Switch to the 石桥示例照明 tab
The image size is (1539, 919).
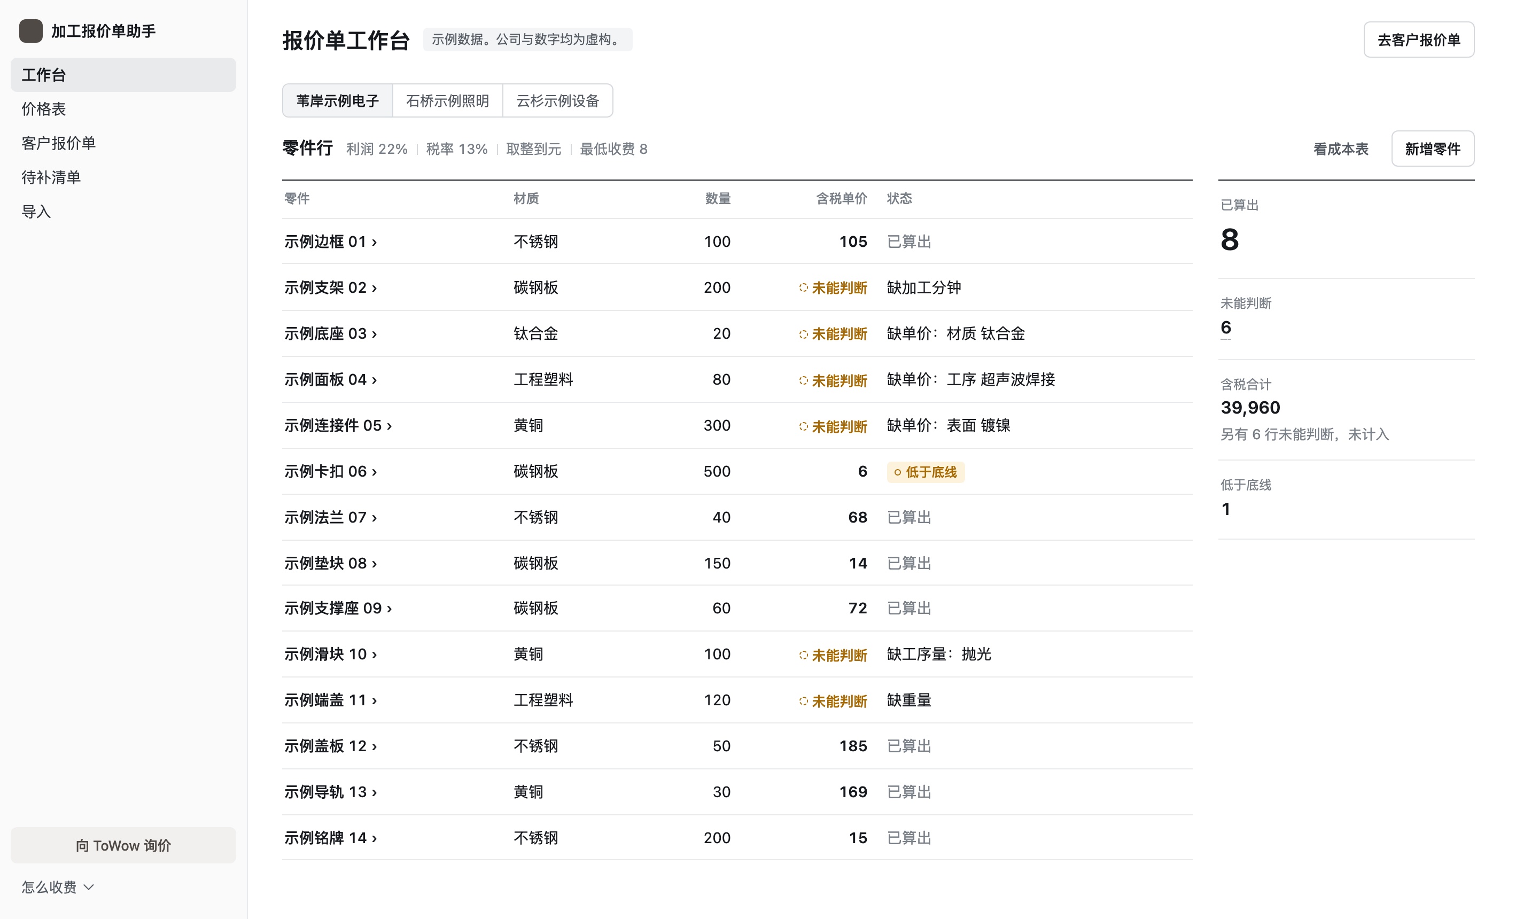tap(448, 100)
